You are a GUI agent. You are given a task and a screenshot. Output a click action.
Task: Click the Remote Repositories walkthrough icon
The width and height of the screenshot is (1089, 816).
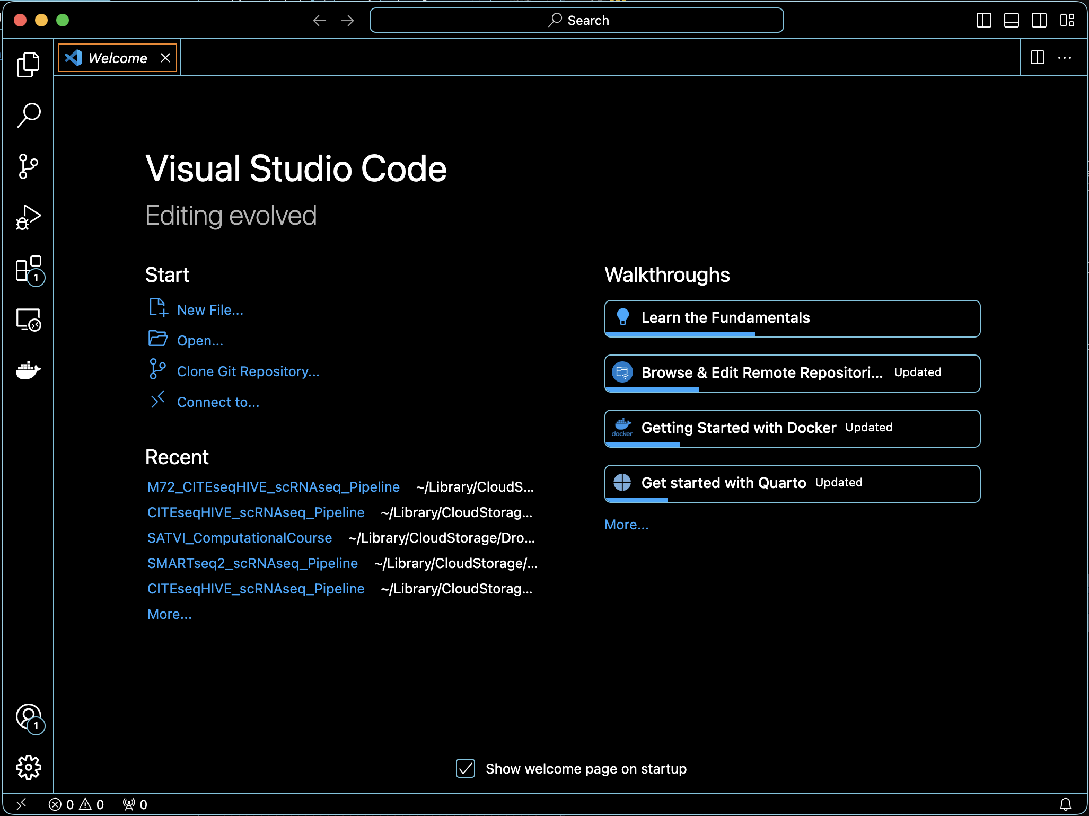pyautogui.click(x=622, y=372)
